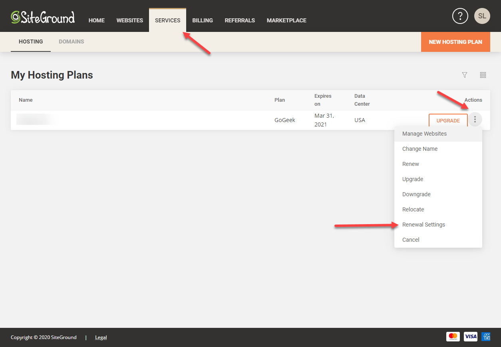Open the REFERRALS tab

coord(240,20)
